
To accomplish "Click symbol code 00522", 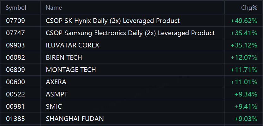I will [15, 94].
